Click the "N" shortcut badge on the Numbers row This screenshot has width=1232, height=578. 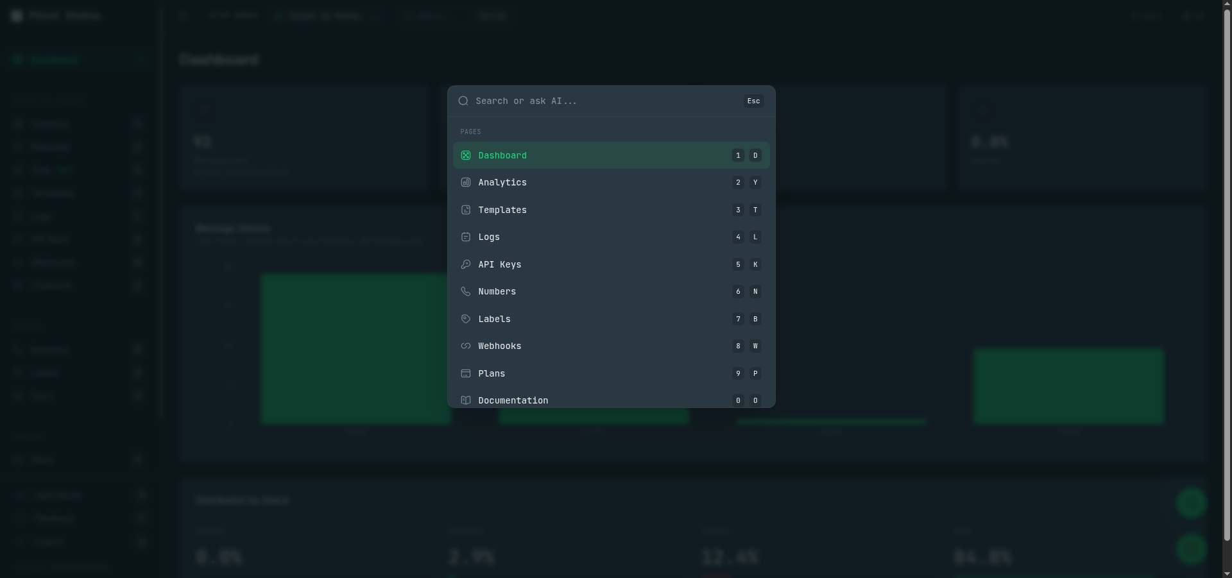click(x=755, y=291)
